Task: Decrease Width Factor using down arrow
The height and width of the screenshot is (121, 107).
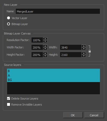Action: (45, 49)
